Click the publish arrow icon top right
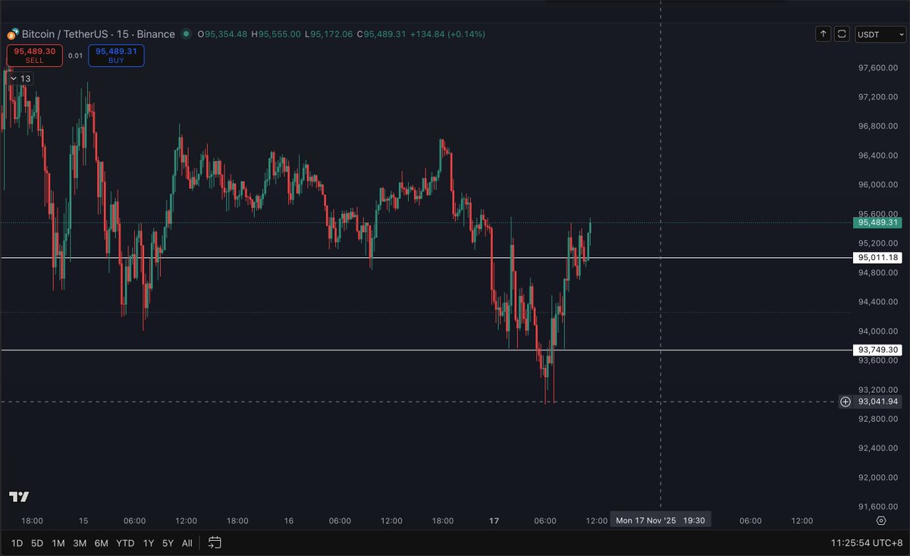The width and height of the screenshot is (910, 556). pyautogui.click(x=823, y=34)
